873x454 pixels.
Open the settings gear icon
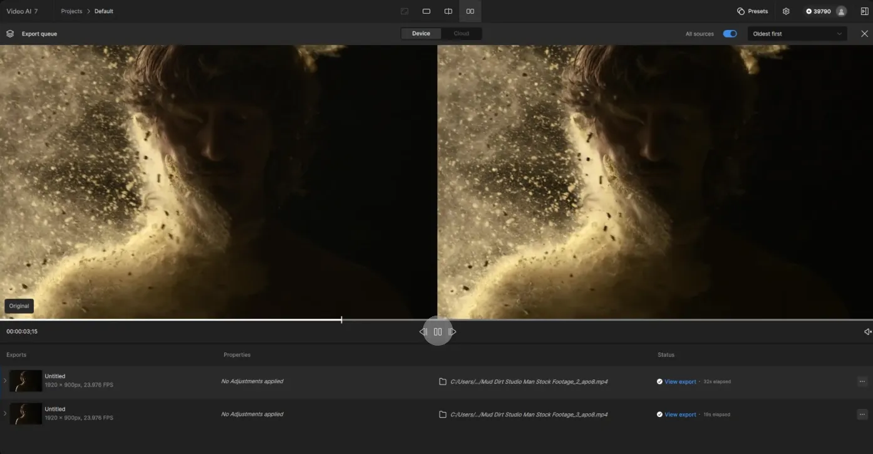point(786,11)
